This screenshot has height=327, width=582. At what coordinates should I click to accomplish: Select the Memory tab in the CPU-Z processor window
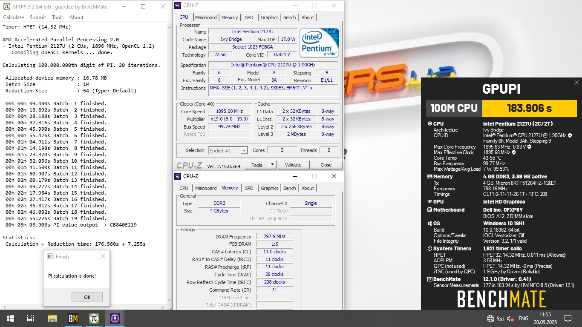230,17
